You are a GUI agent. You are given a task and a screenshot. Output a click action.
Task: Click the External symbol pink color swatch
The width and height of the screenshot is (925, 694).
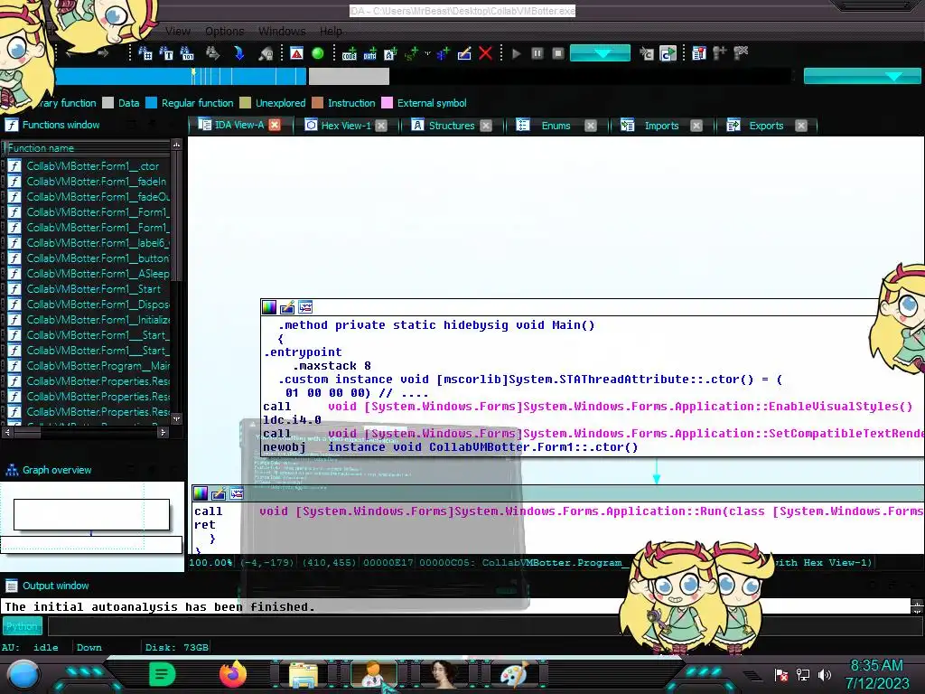pos(387,103)
